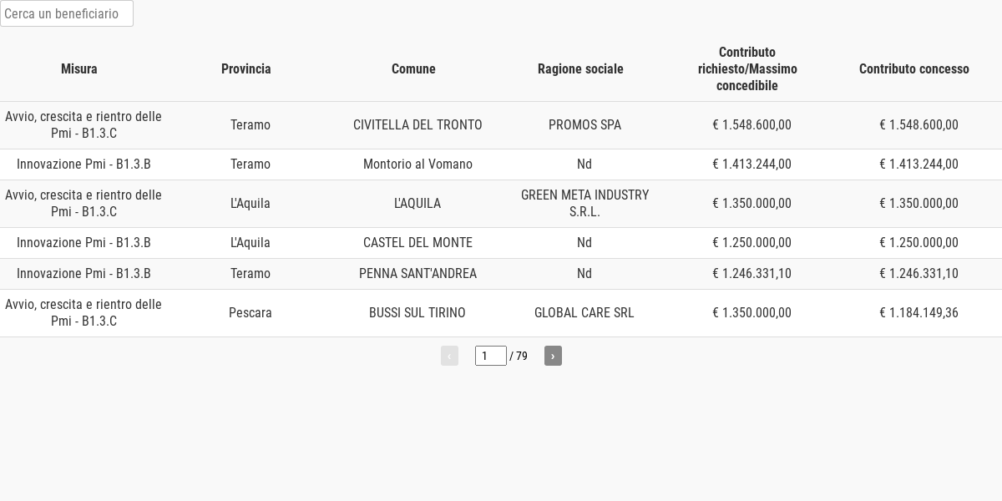1002x501 pixels.
Task: Sort by the Comune column header
Action: click(x=413, y=69)
